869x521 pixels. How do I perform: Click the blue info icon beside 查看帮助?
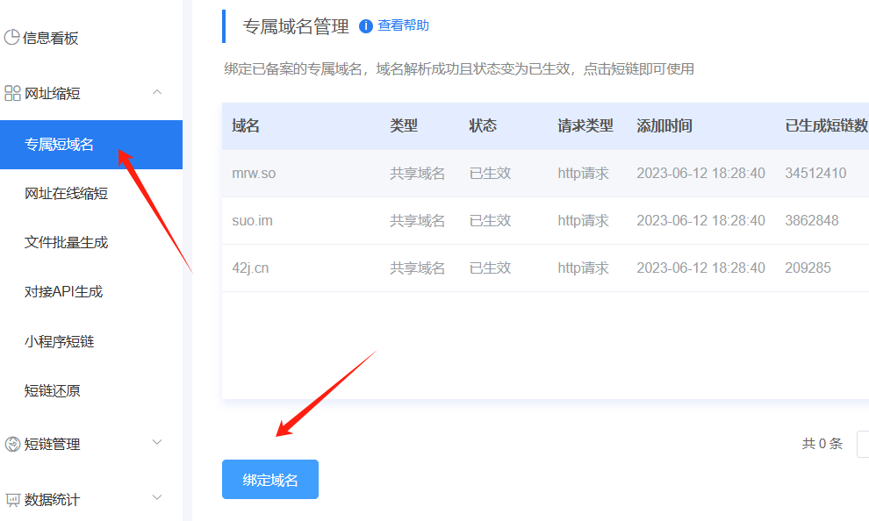tap(366, 26)
